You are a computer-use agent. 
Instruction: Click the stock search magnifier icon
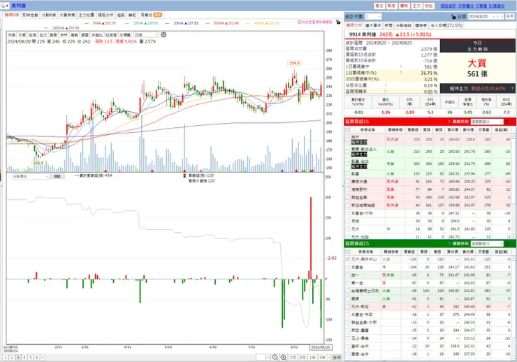(x=3, y=6)
